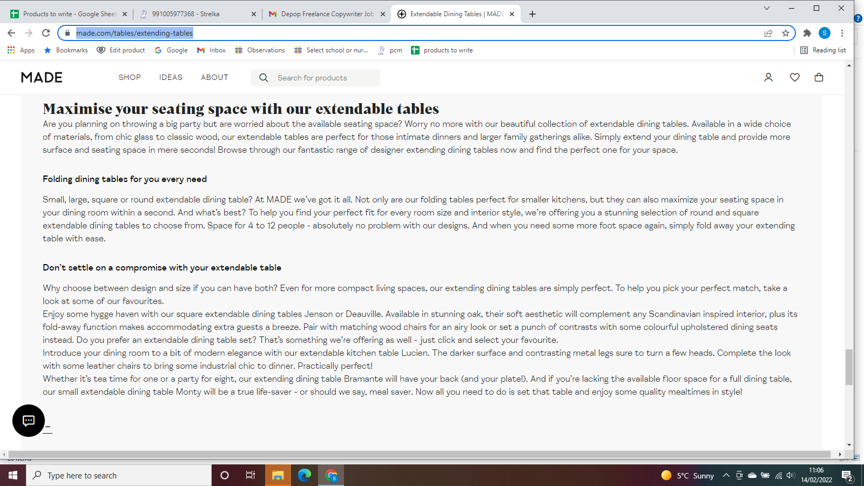Image resolution: width=864 pixels, height=486 pixels.
Task: Open the tab search dropdown chevron
Action: pos(766,8)
